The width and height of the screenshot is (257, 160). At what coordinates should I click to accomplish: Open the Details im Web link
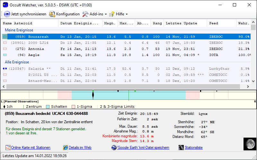[80, 148]
